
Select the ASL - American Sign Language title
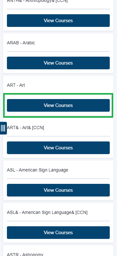[x=37, y=170]
